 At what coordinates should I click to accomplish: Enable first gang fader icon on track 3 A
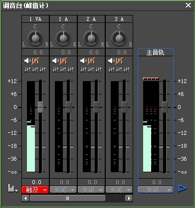click(x=111, y=70)
